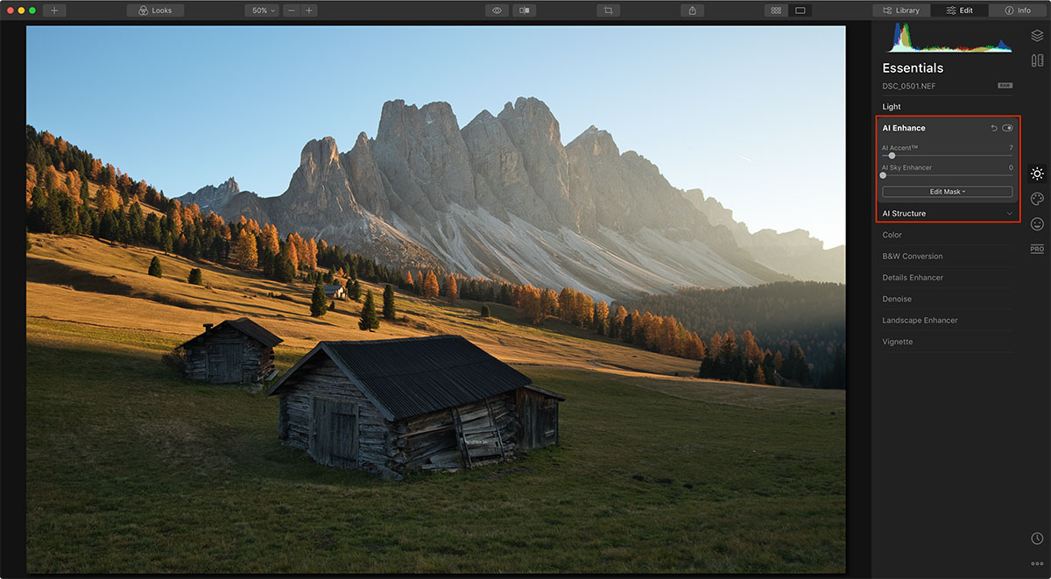Open the PRO tools category
Viewport: 1051px width, 579px height.
pyautogui.click(x=1037, y=250)
